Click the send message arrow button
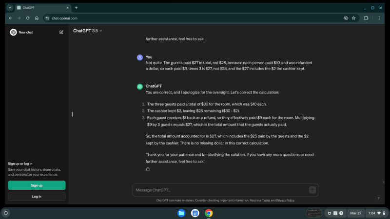The height and width of the screenshot is (219, 390). point(312,190)
